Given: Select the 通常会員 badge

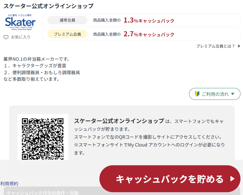Looking at the screenshot, I should point(67,20).
